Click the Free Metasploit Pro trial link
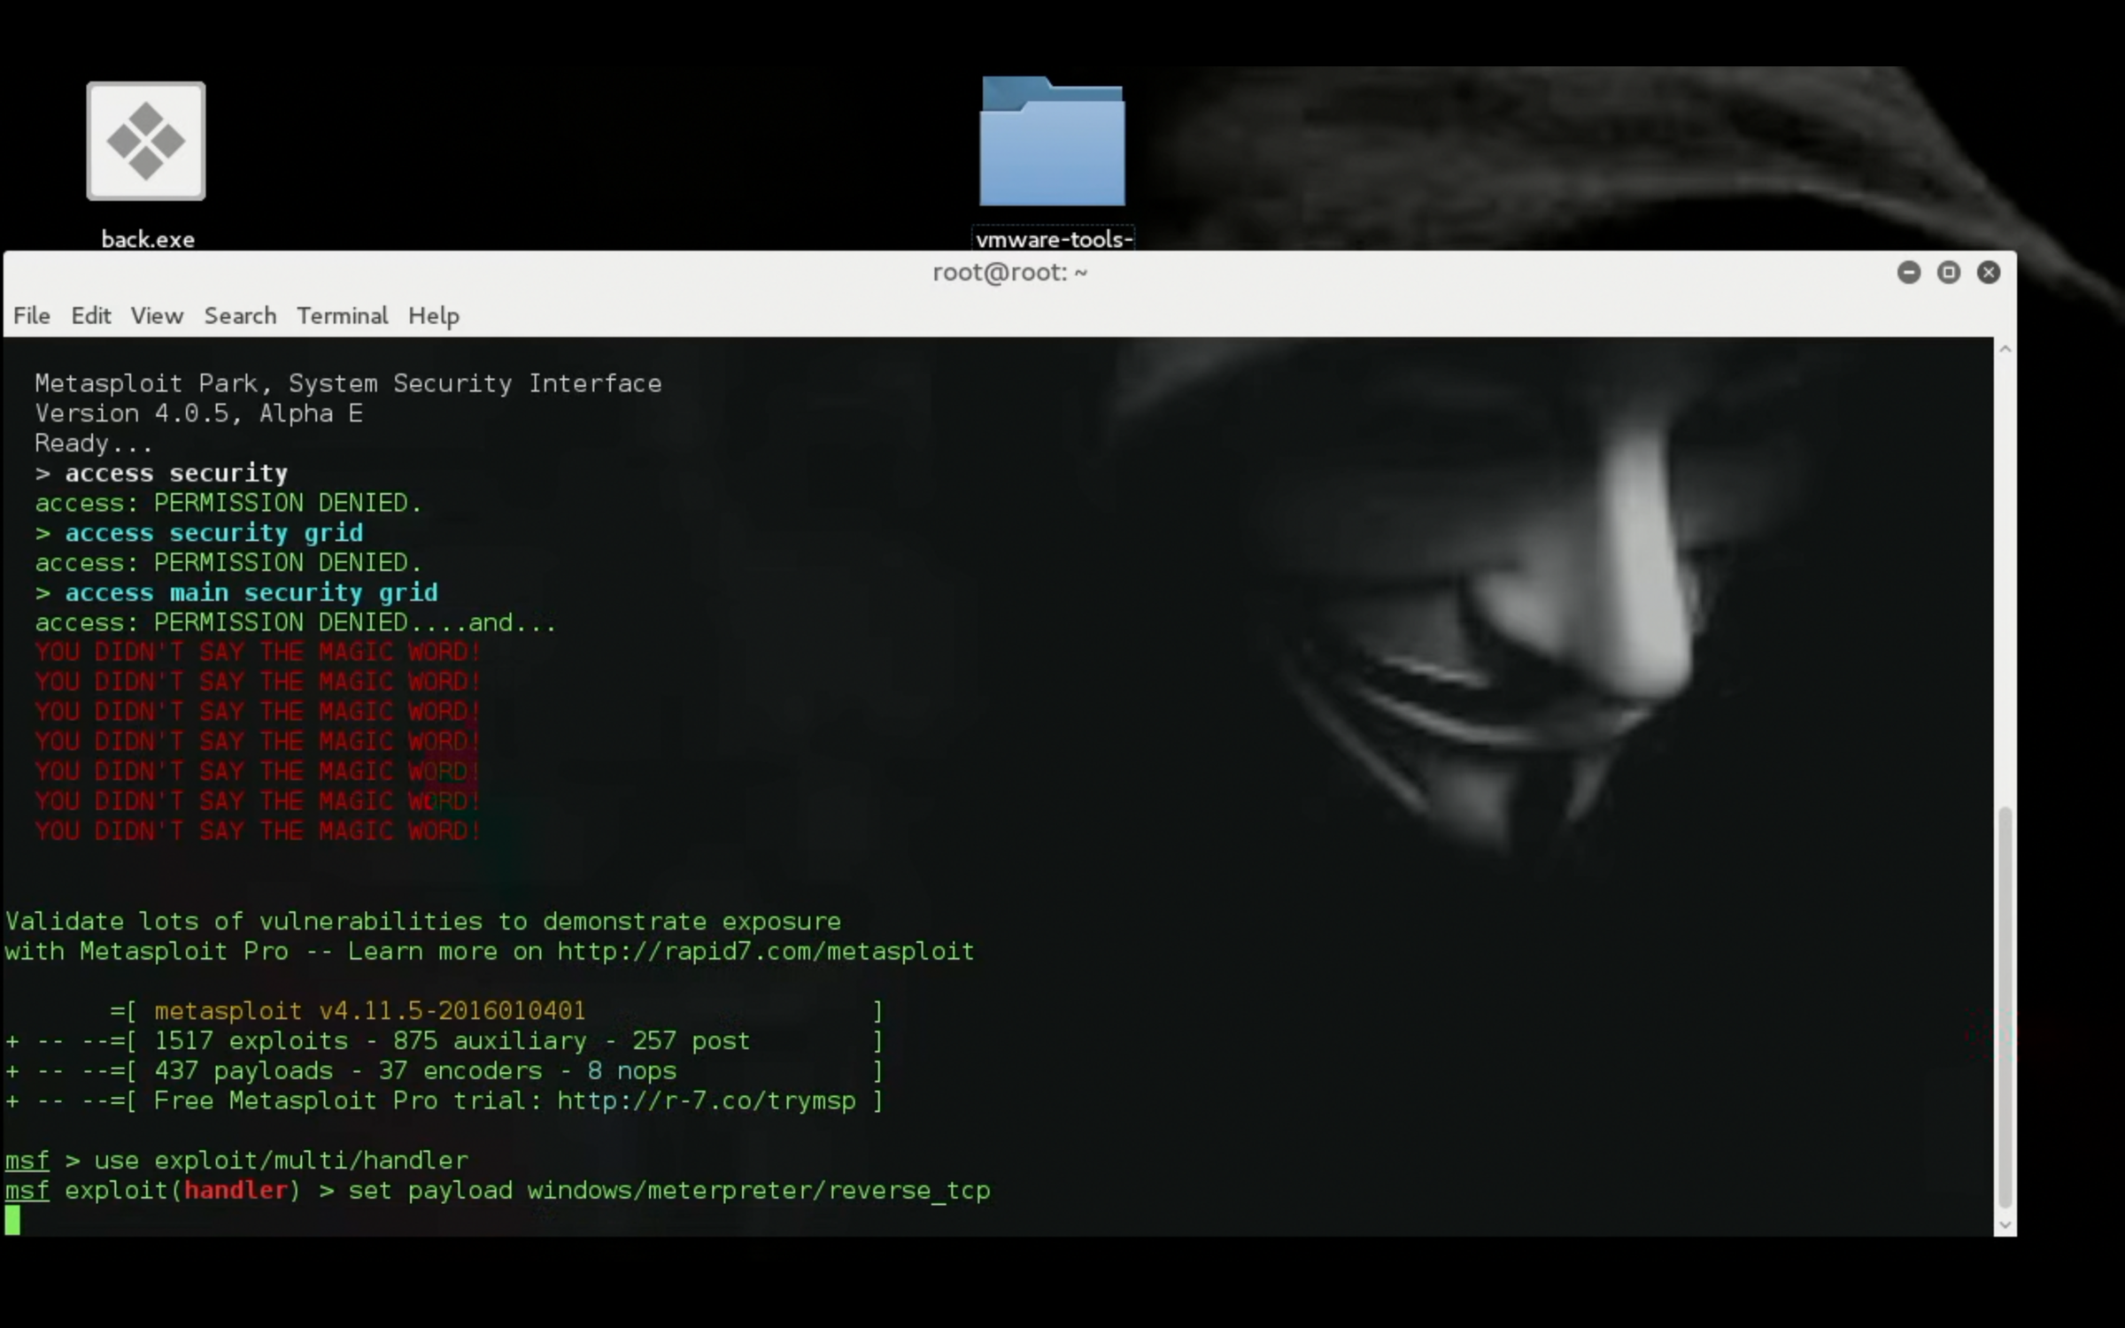 click(706, 1101)
